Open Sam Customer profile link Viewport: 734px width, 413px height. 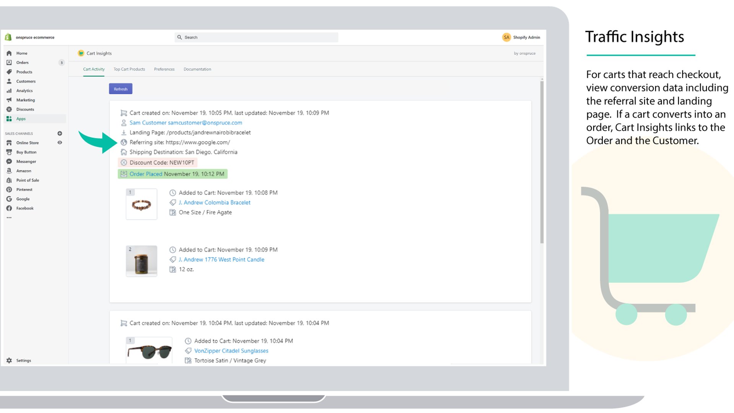[186, 123]
